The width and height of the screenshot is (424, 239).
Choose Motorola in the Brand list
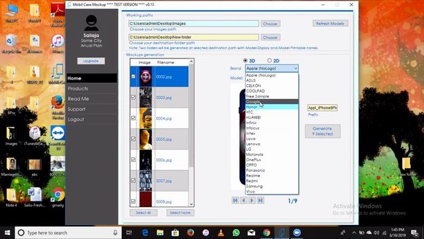pyautogui.click(x=272, y=155)
